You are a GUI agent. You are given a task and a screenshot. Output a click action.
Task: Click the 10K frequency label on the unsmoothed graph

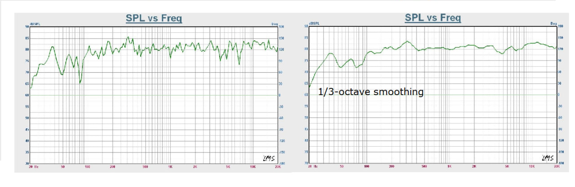252,166
